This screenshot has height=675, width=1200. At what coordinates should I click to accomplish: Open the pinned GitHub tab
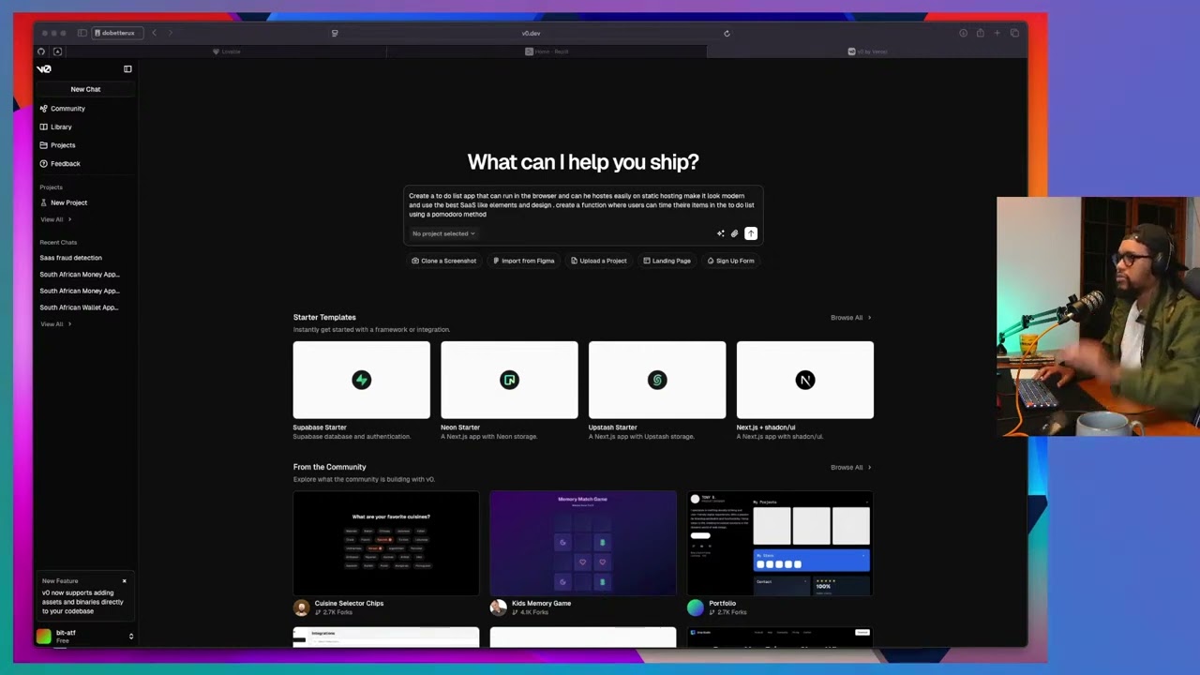point(41,52)
